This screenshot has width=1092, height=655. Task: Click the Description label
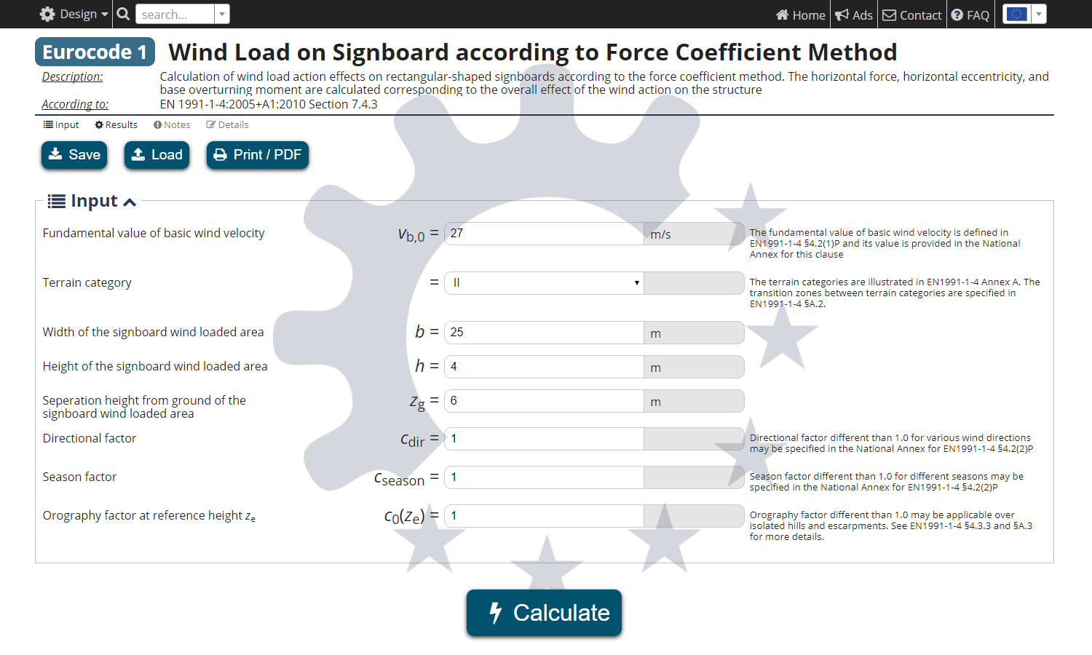point(72,76)
